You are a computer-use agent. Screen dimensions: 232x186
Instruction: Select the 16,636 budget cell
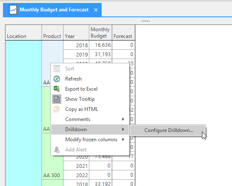tap(100, 45)
